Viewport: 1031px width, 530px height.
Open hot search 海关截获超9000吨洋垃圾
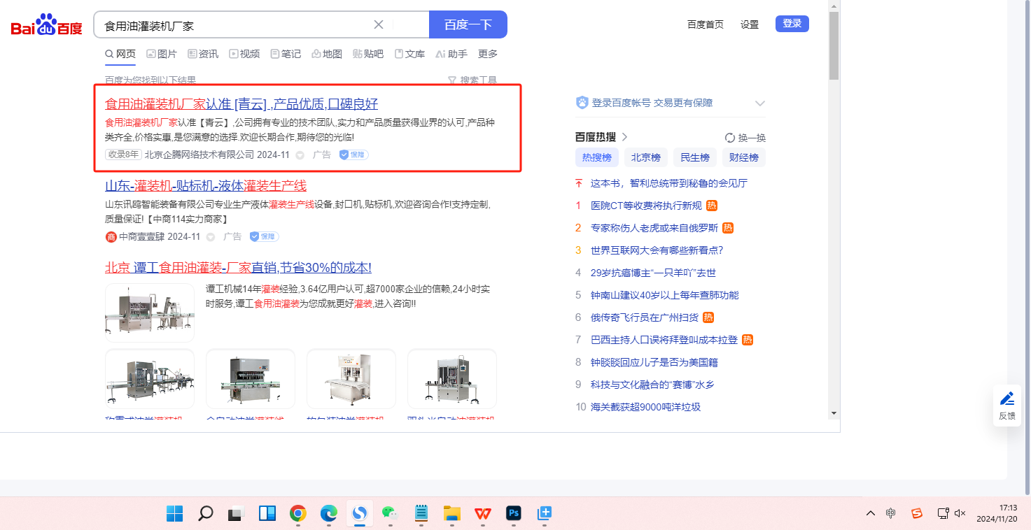646,407
